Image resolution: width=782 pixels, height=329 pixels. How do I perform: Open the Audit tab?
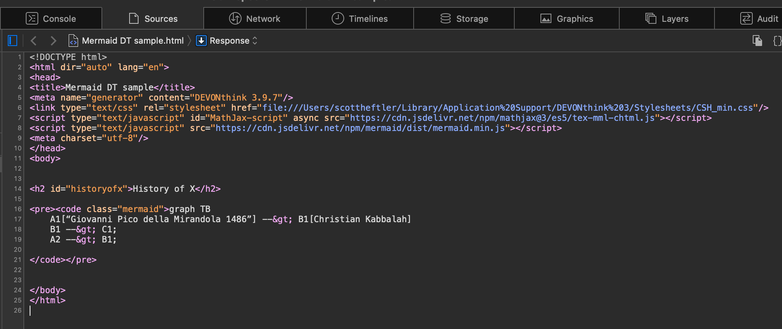(x=748, y=18)
